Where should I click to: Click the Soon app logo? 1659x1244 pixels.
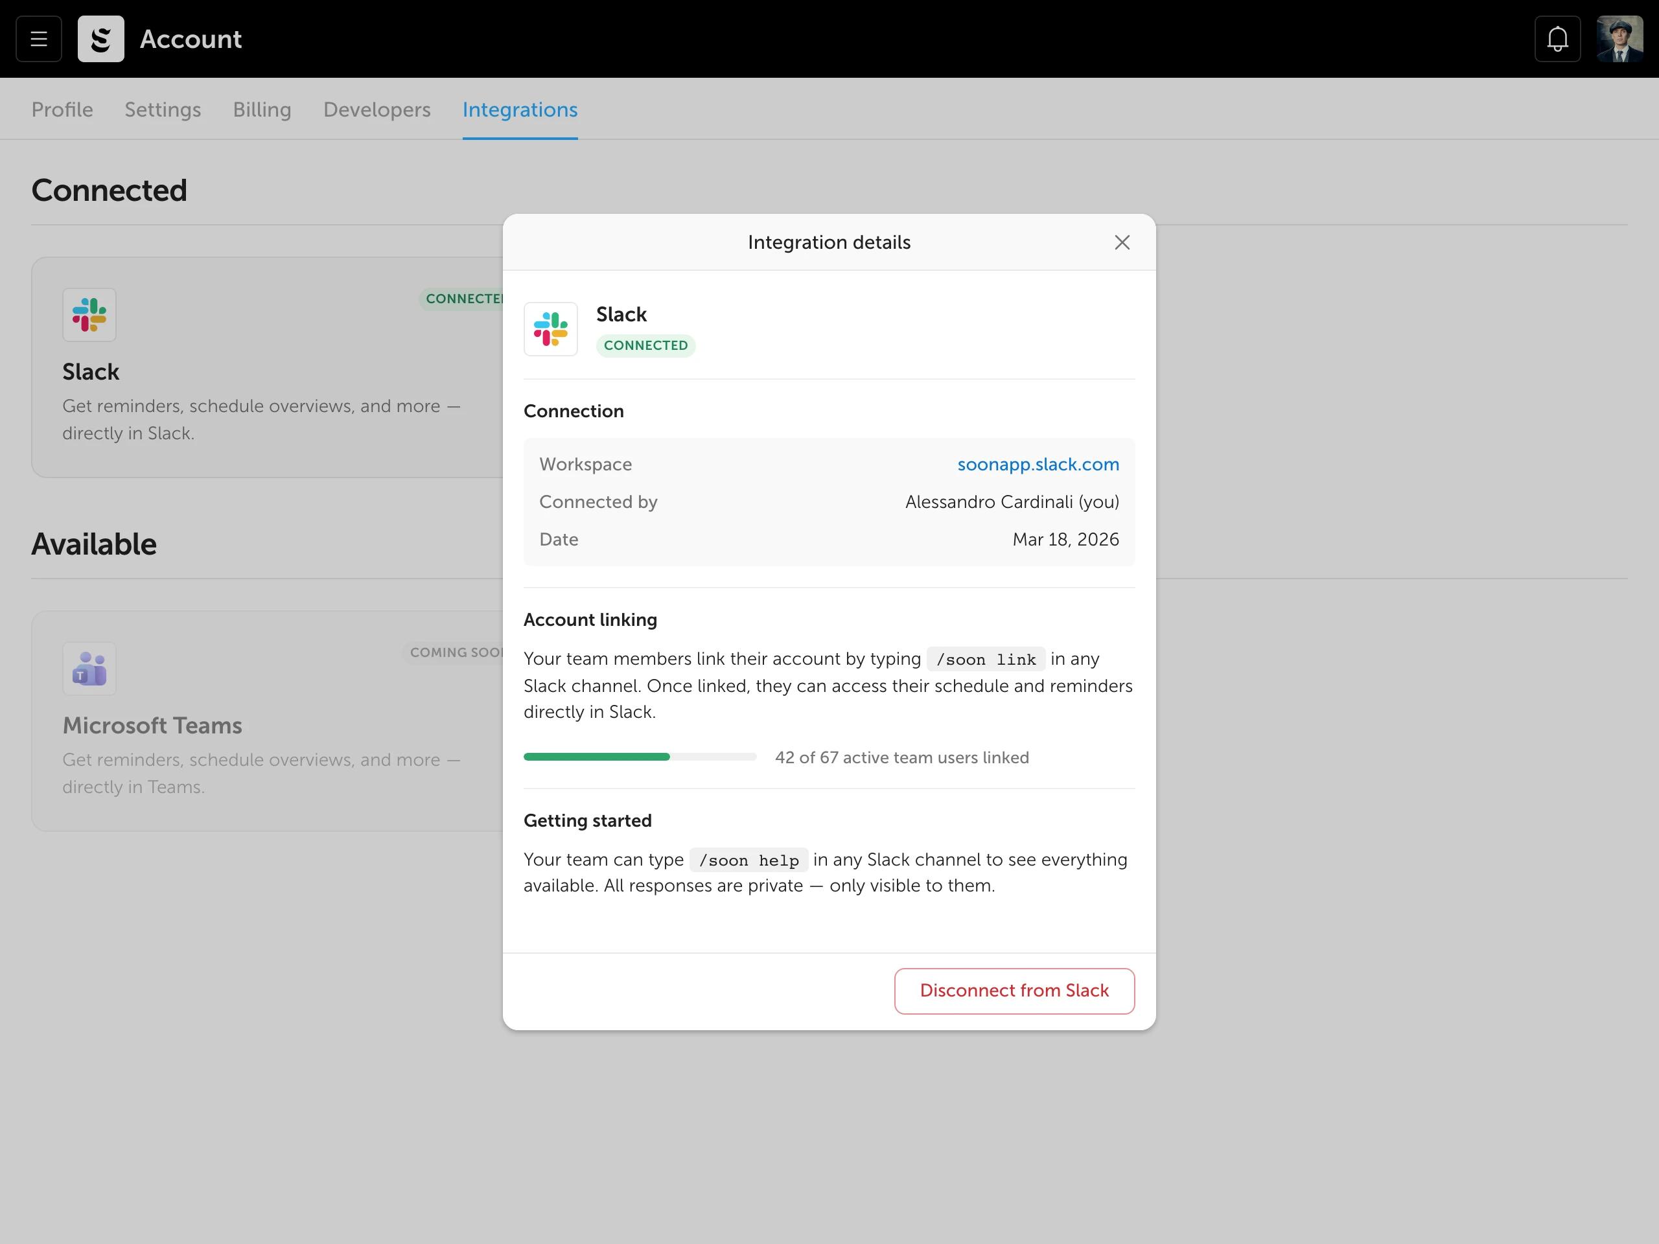(100, 39)
